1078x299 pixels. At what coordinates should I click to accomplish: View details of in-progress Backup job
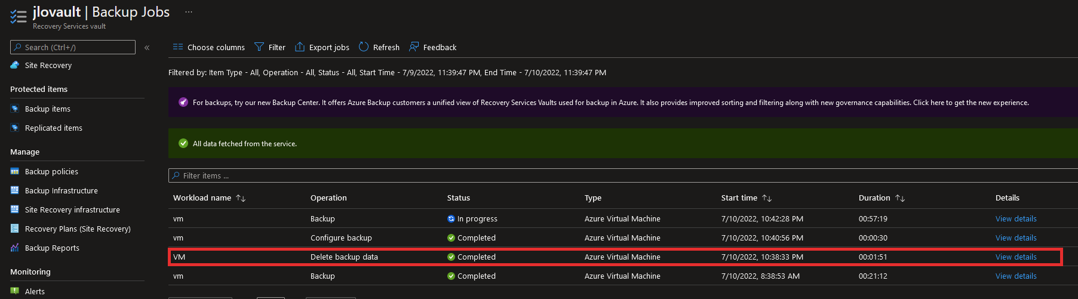tap(1016, 219)
